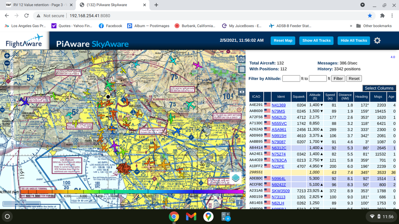The height and width of the screenshot is (224, 399).
Task: Reload the page in Chrome
Action: 26,16
